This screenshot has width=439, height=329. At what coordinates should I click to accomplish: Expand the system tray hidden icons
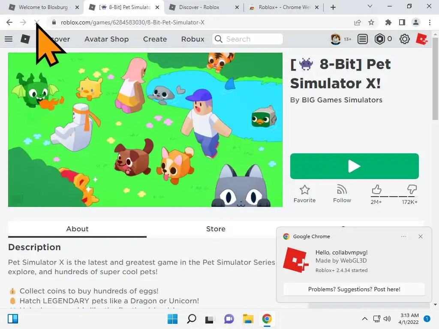tap(365, 319)
